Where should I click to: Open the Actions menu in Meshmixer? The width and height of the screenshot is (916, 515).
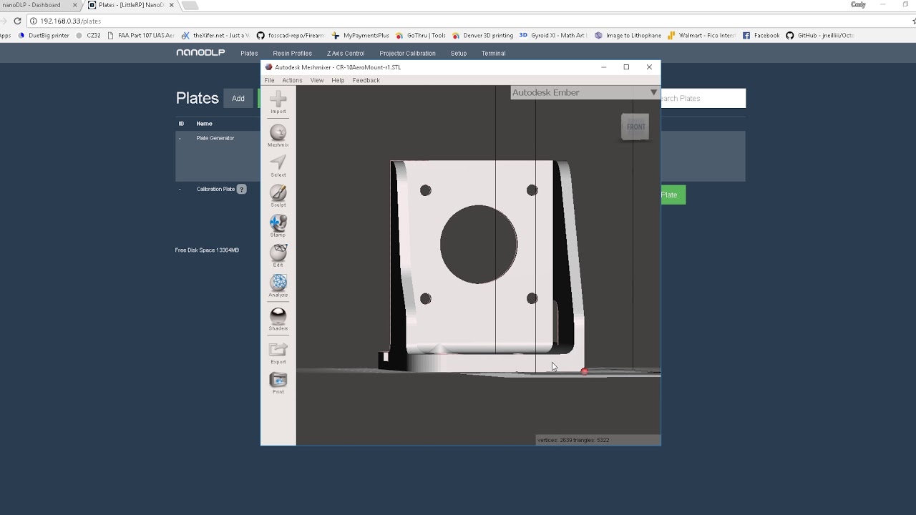292,80
